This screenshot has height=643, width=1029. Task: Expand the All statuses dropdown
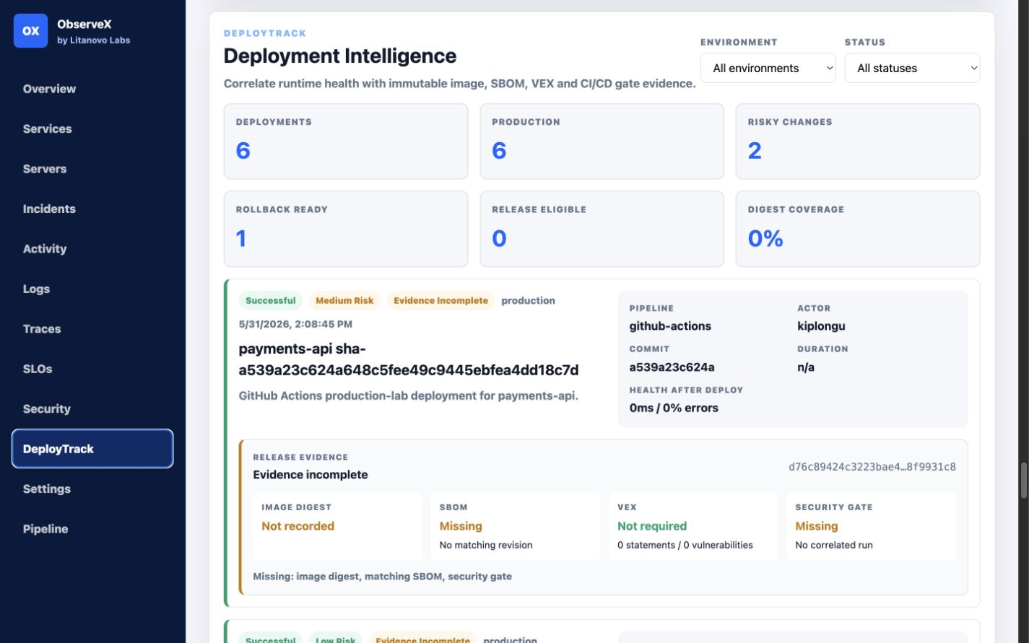912,68
